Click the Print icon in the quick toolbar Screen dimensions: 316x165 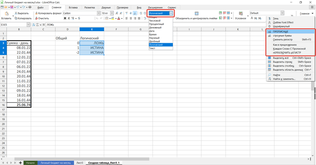pyautogui.click(x=30, y=7)
